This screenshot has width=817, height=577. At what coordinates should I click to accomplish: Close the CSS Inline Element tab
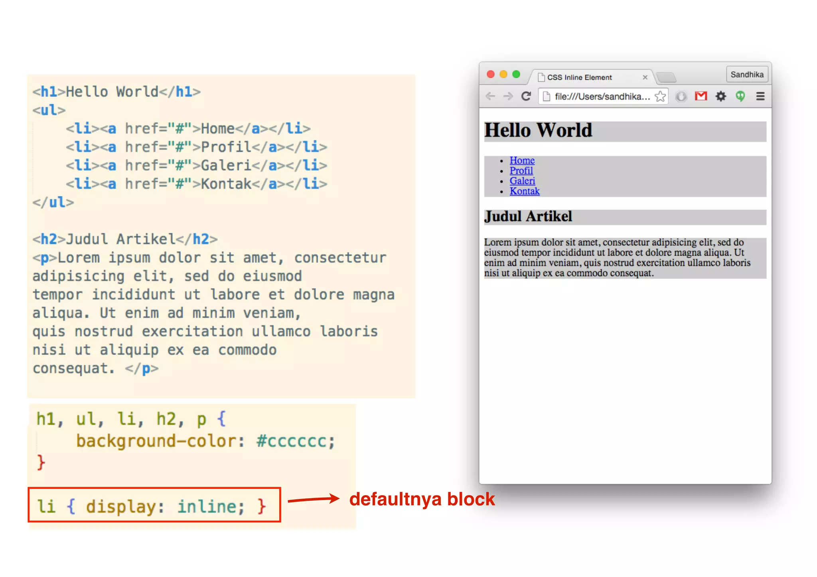pos(645,77)
